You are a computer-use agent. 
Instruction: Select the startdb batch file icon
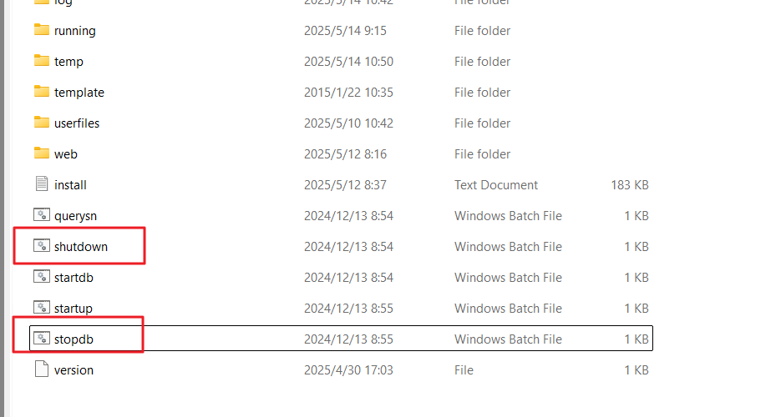(x=41, y=276)
